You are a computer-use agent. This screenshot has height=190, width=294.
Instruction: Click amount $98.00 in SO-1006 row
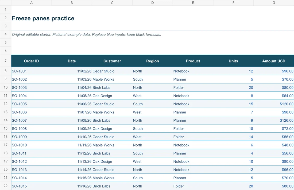pyautogui.click(x=274, y=112)
